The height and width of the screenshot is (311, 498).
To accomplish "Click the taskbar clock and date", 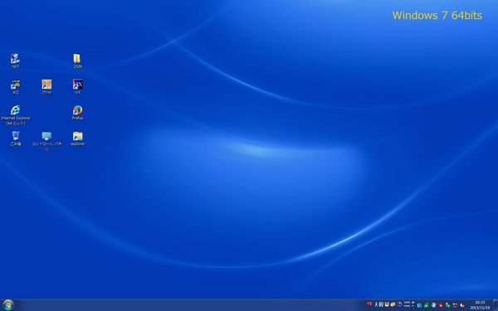I will 480,305.
